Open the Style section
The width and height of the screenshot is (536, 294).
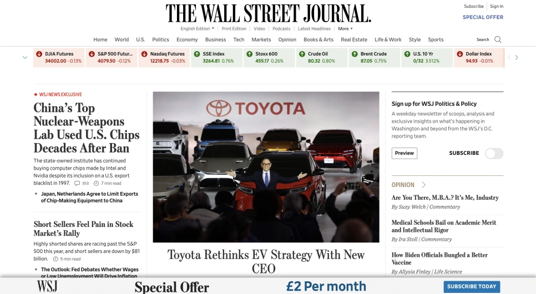point(414,39)
